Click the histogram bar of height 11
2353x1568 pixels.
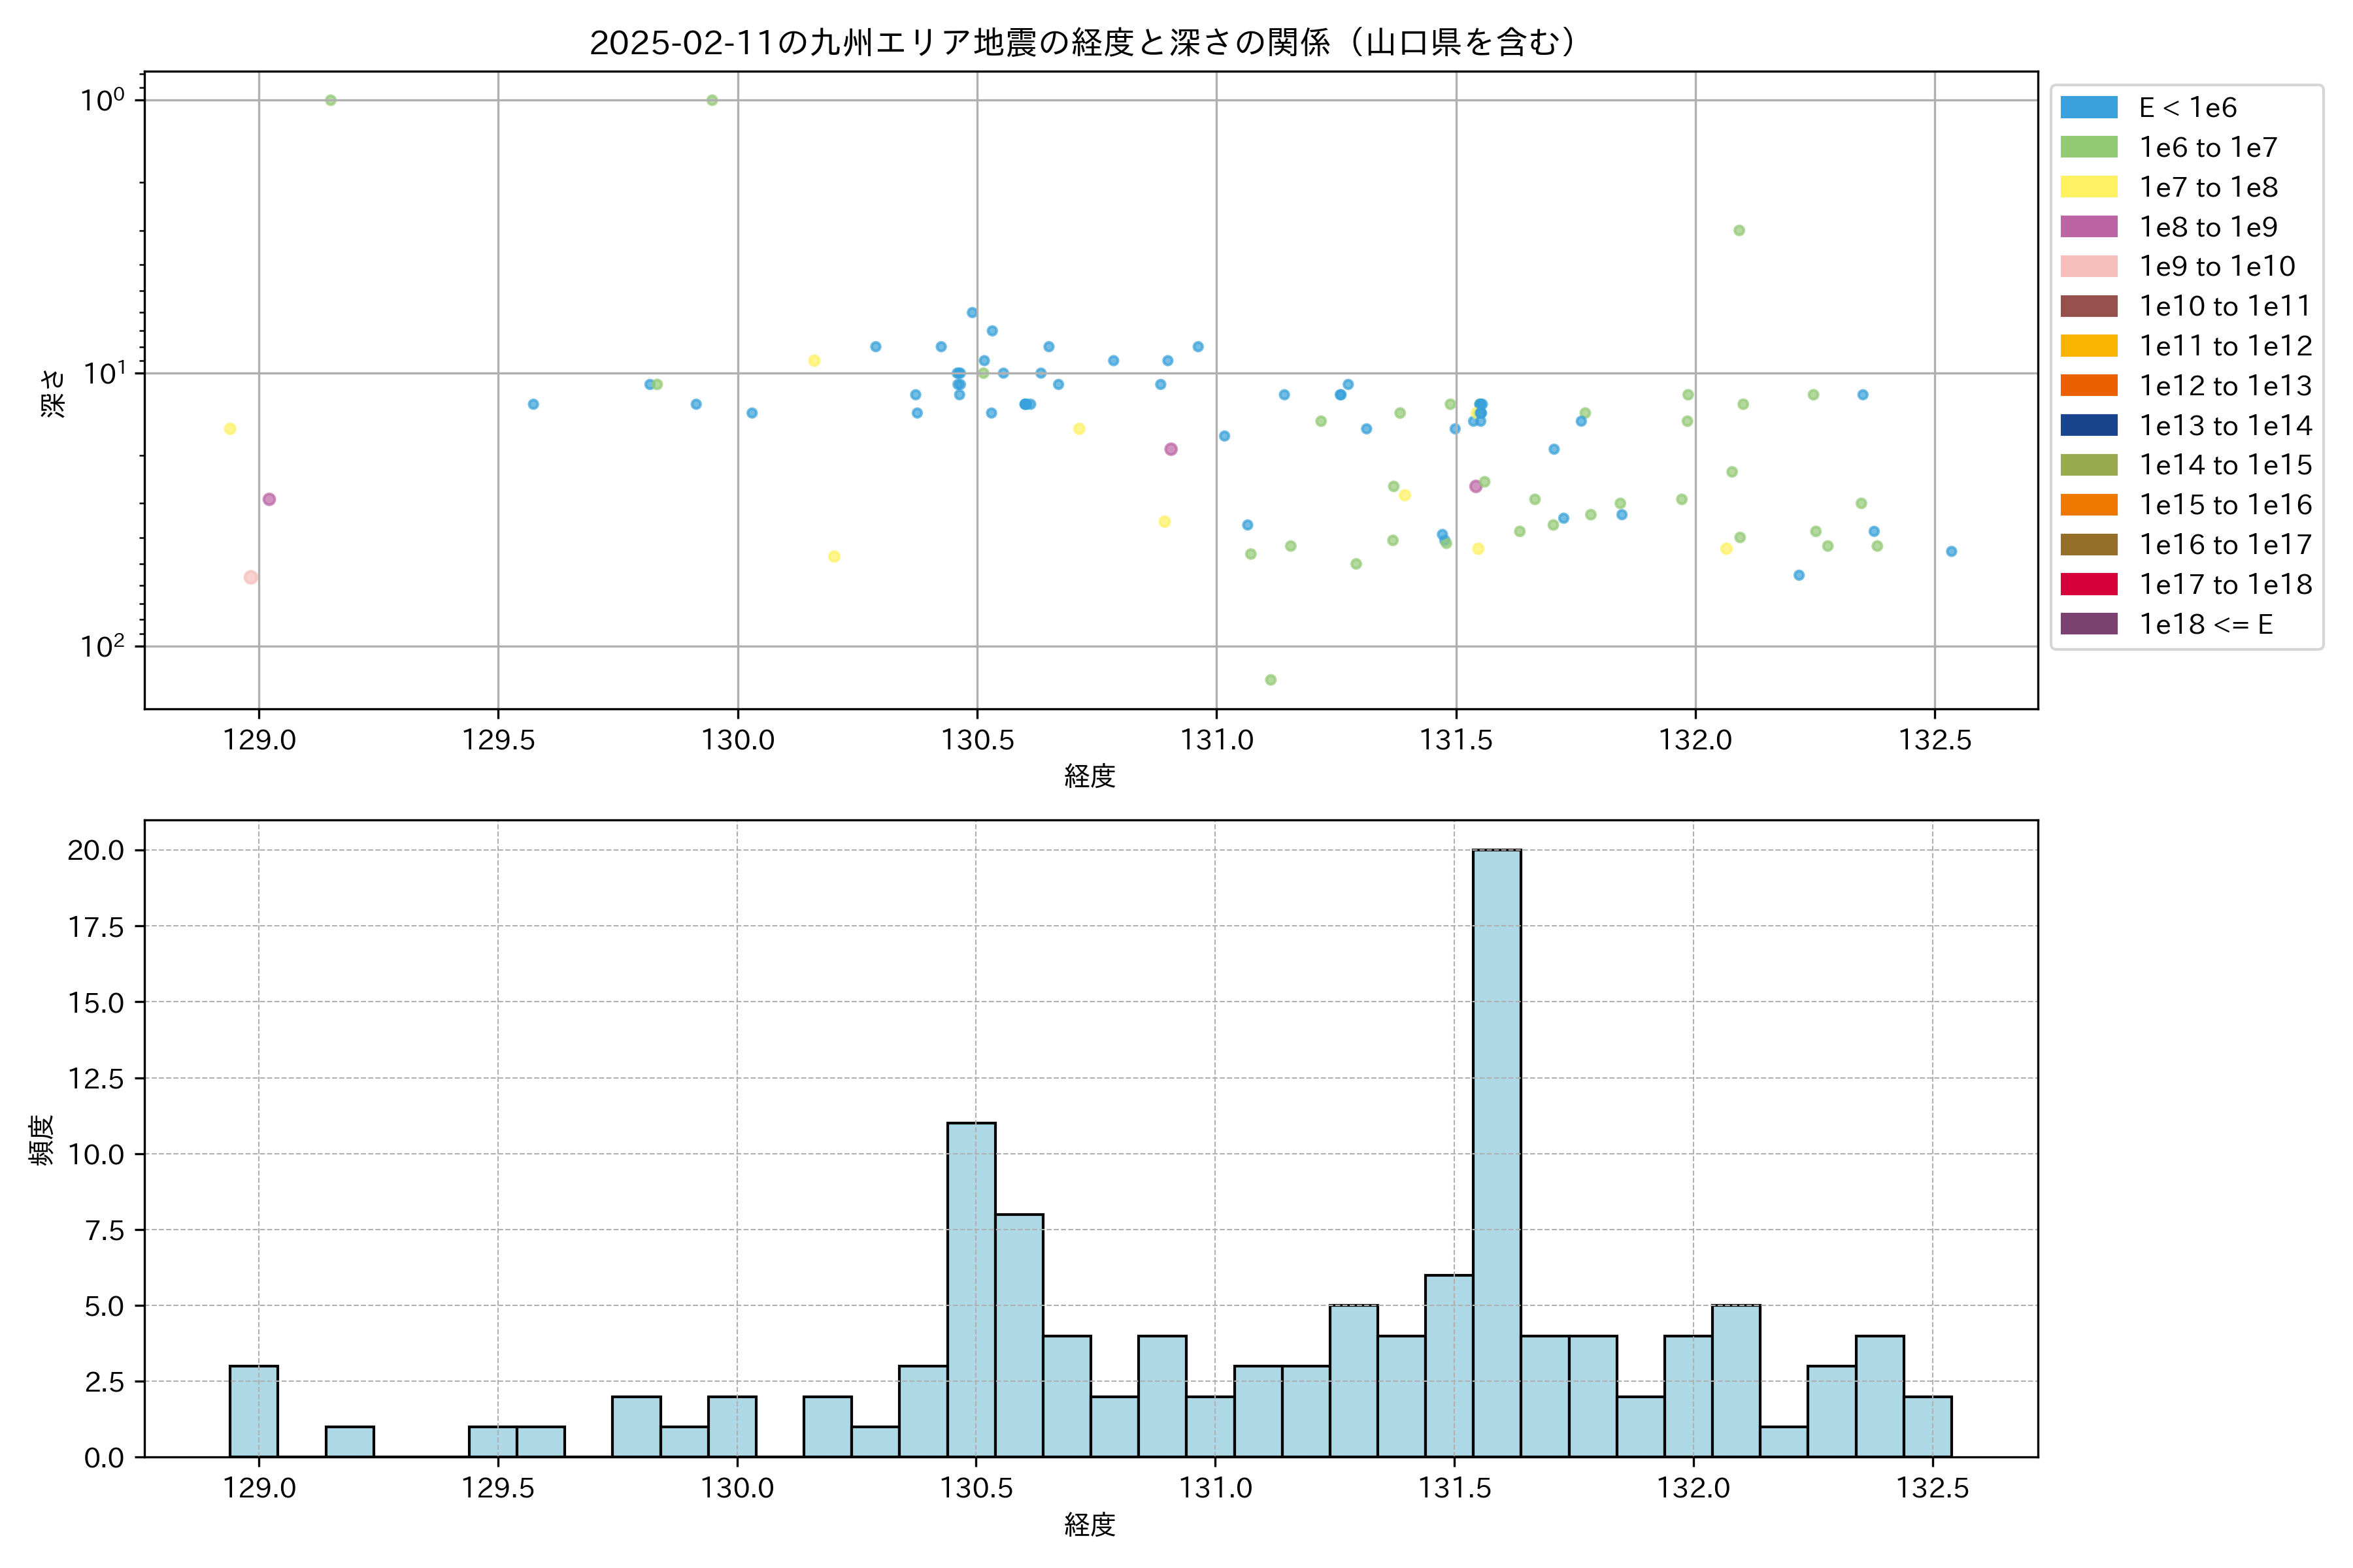(x=971, y=1290)
